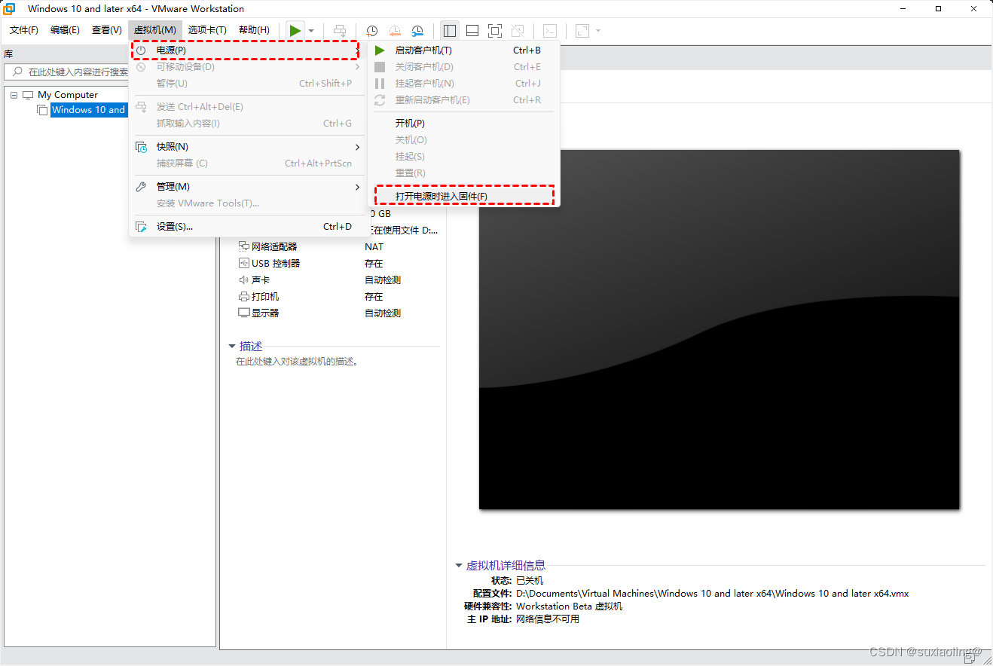This screenshot has height=666, width=993.
Task: Select My Computer in the library tree
Action: pos(68,95)
